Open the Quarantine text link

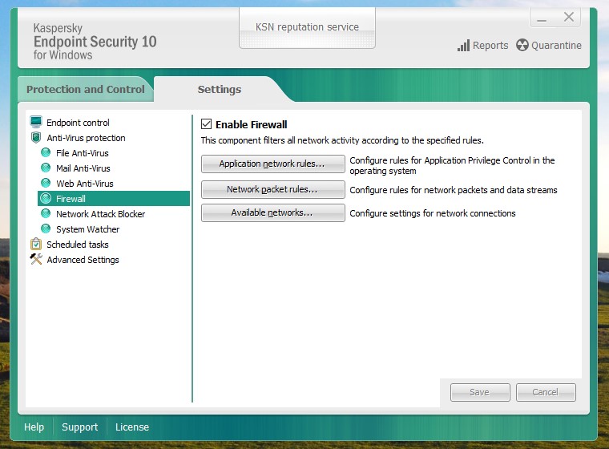(556, 46)
